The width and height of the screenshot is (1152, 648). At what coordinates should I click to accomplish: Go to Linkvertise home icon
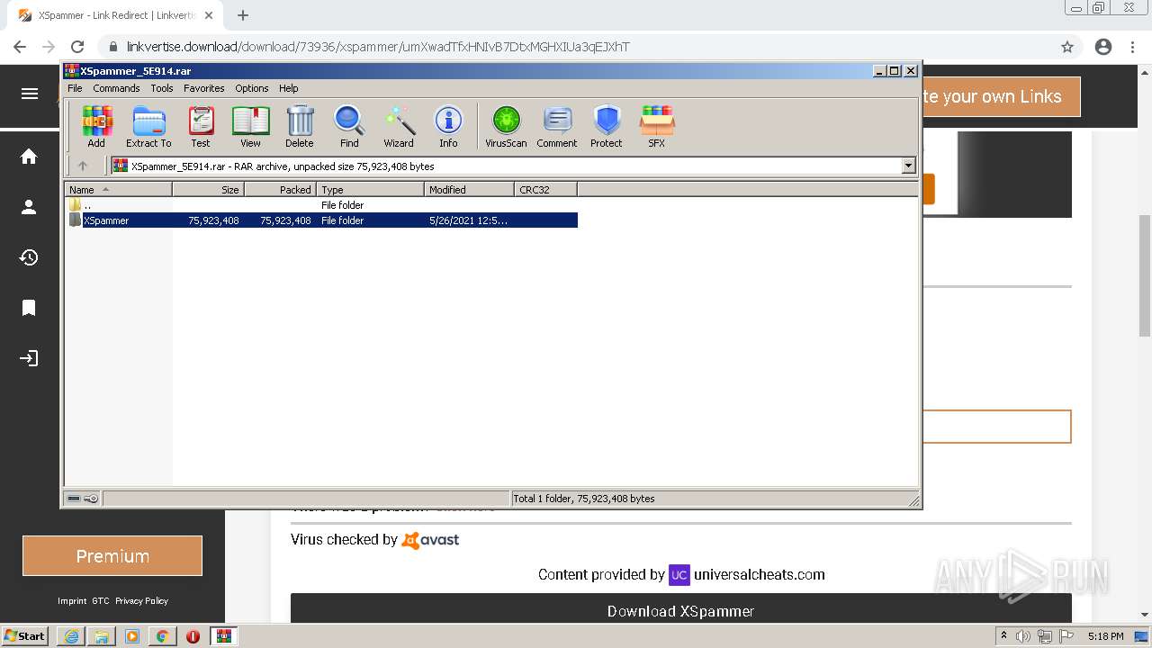[29, 157]
